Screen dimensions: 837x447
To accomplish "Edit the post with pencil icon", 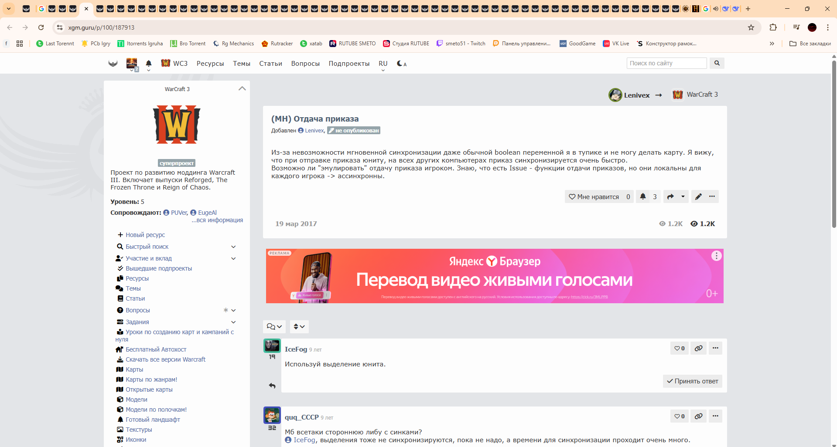I will click(x=698, y=196).
